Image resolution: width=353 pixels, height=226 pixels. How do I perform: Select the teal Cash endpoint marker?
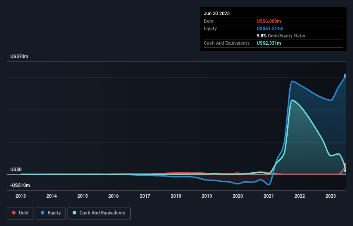(346, 171)
